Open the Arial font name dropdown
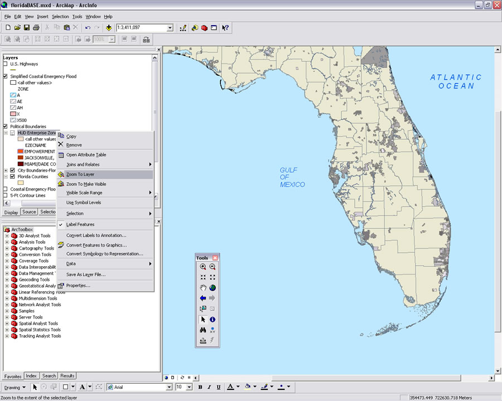Screen dimensions: 502x401 (170, 387)
